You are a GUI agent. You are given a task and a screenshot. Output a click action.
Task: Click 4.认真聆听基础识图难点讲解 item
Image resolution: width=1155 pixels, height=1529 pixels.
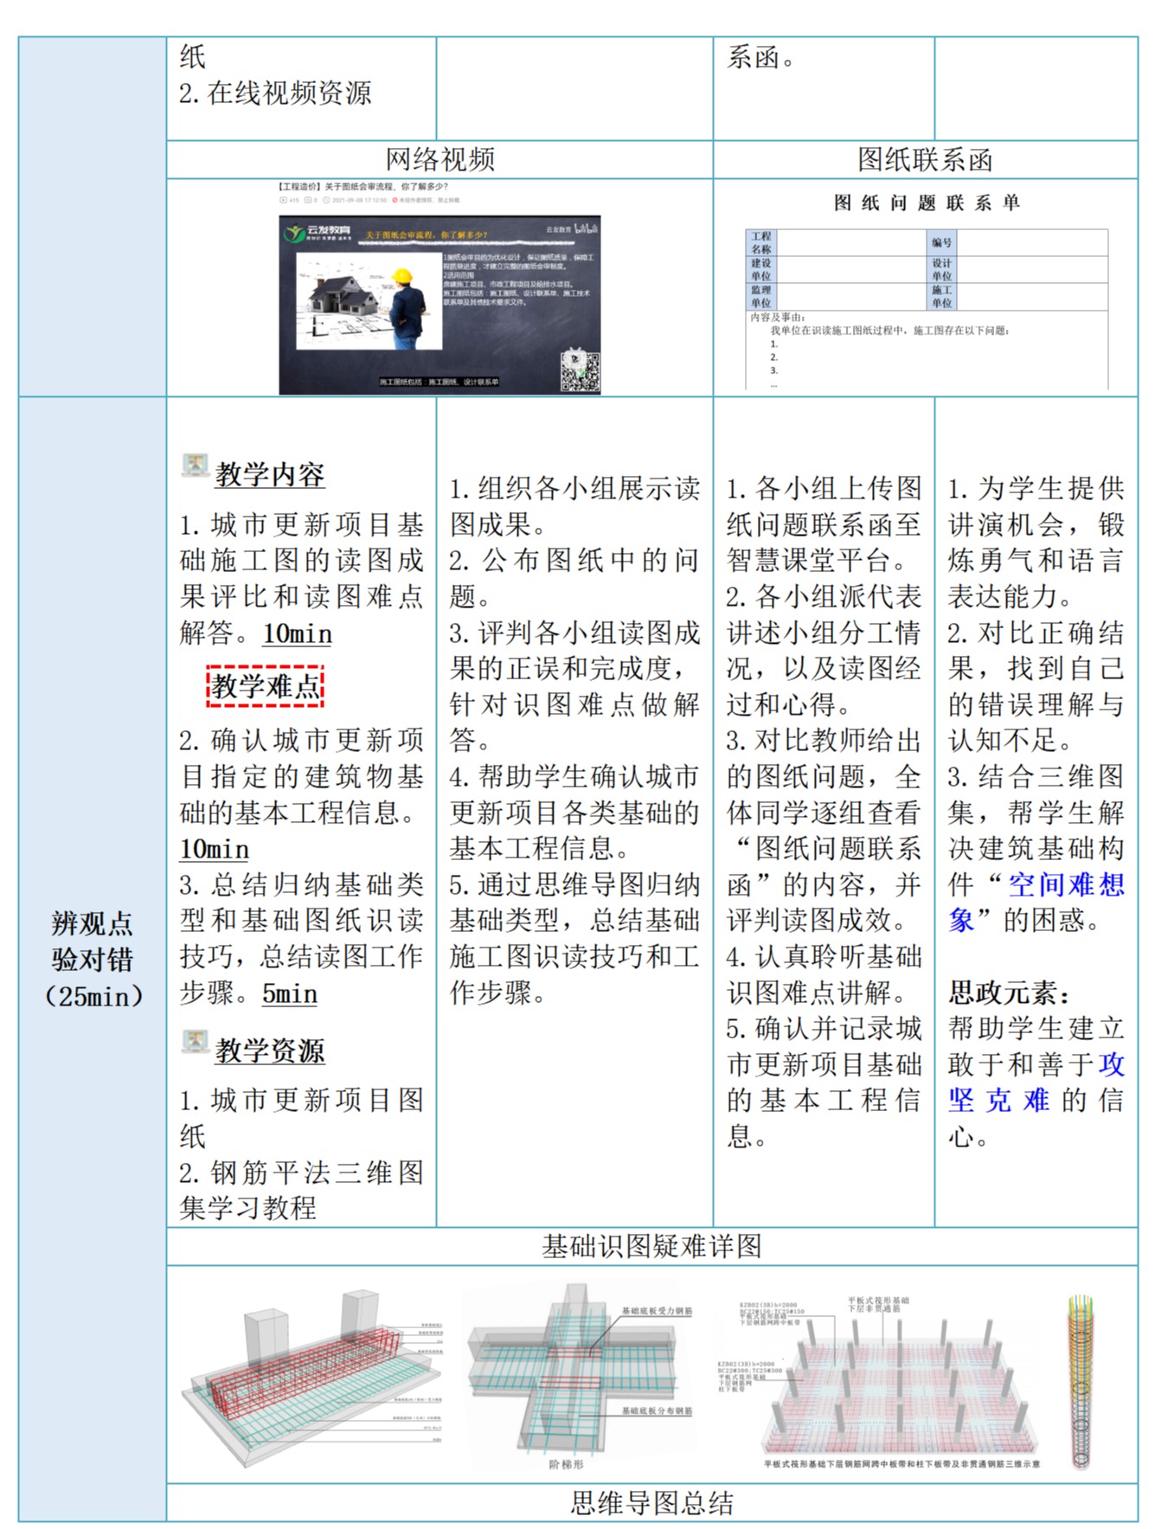pyautogui.click(x=824, y=974)
